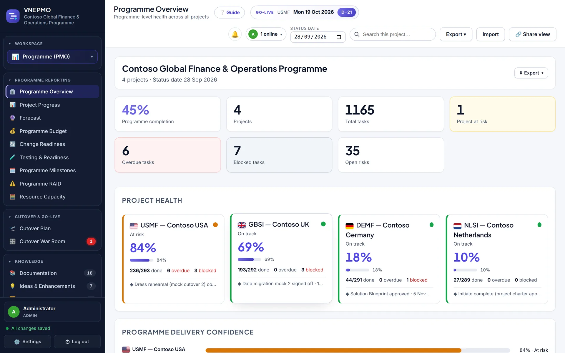
Task: Open the Forecast page
Action: (x=52, y=118)
